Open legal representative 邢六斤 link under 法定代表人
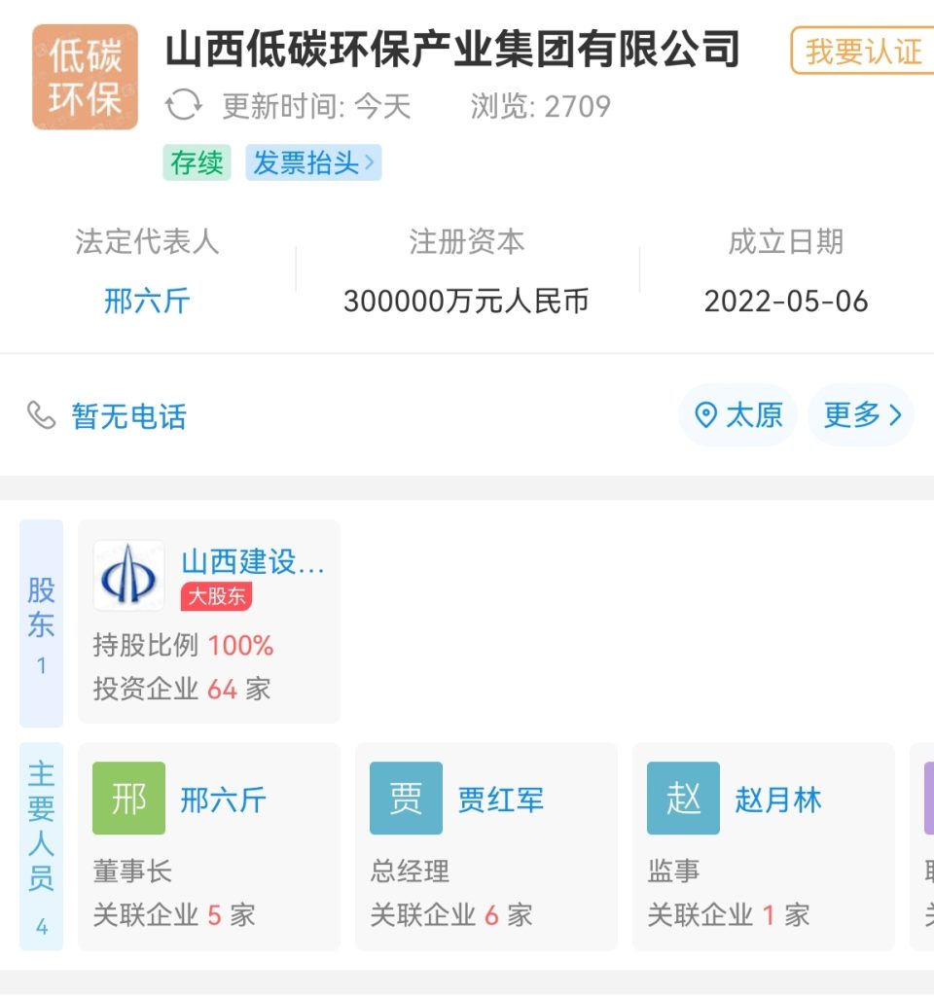 pyautogui.click(x=147, y=301)
